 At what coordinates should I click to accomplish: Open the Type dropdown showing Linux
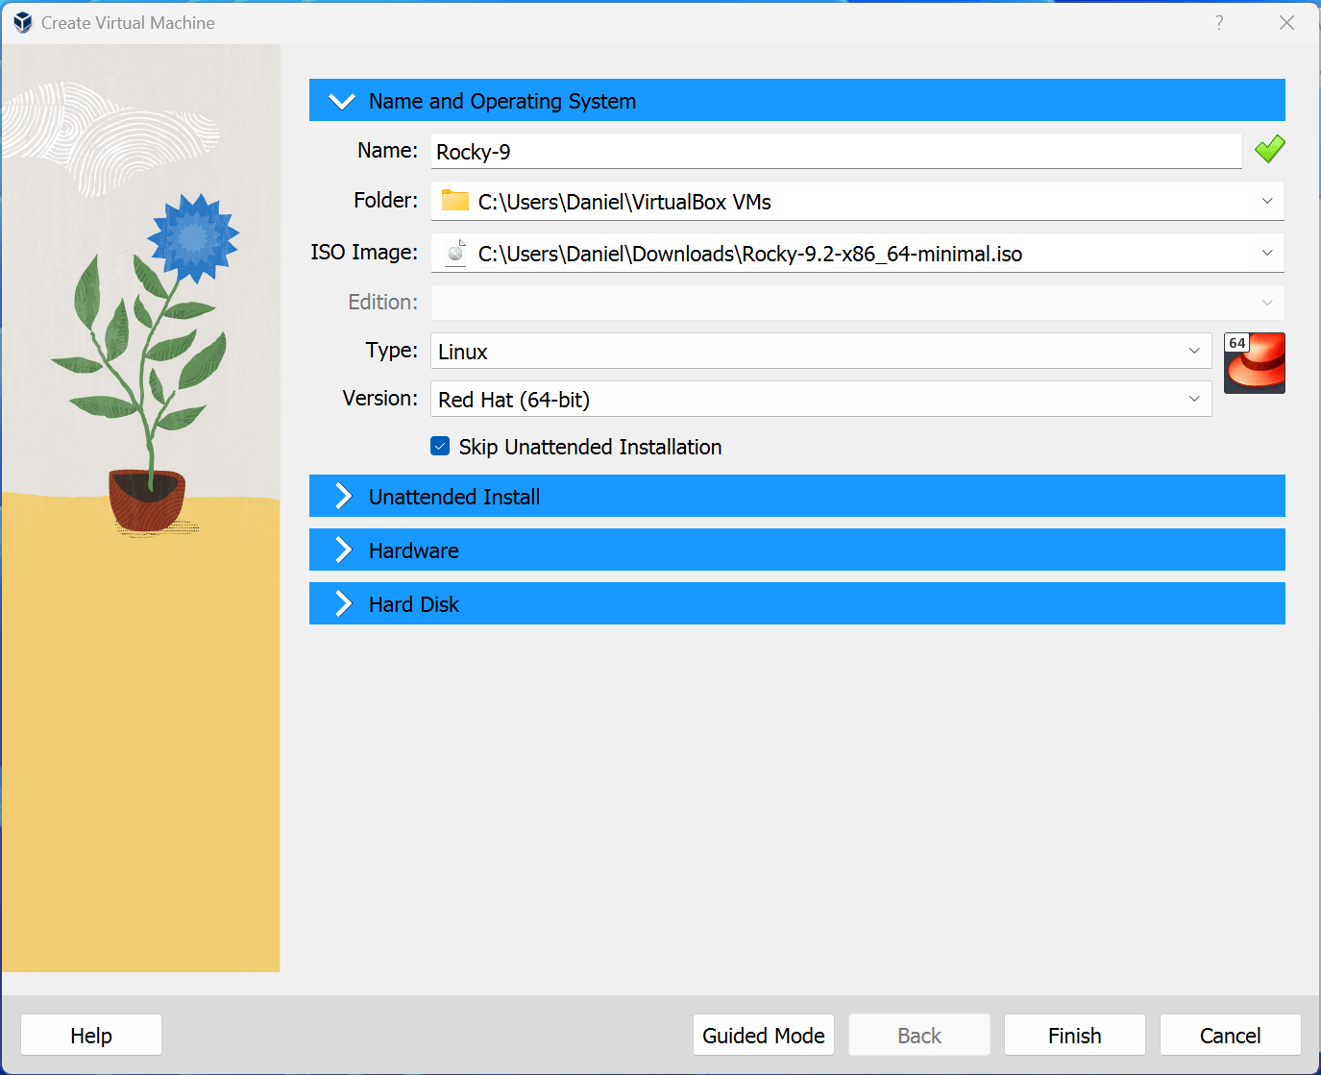(820, 351)
